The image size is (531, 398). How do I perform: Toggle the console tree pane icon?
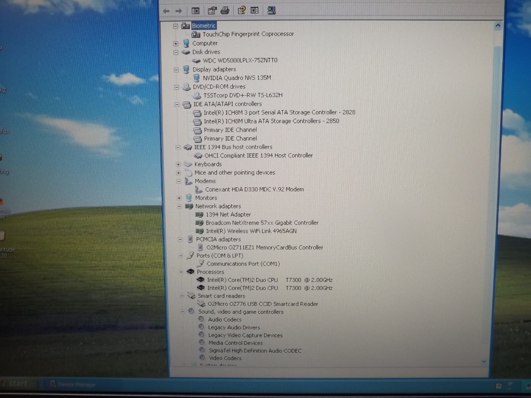click(x=195, y=11)
